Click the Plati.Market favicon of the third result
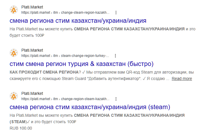The height and width of the screenshot is (136, 203). (14, 96)
